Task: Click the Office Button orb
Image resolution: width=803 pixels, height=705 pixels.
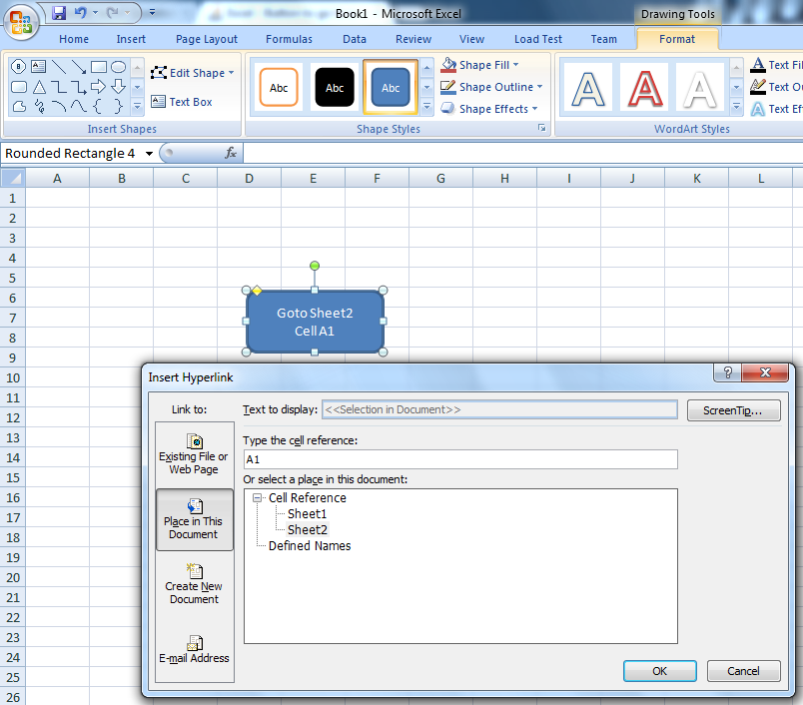Action: 20,22
